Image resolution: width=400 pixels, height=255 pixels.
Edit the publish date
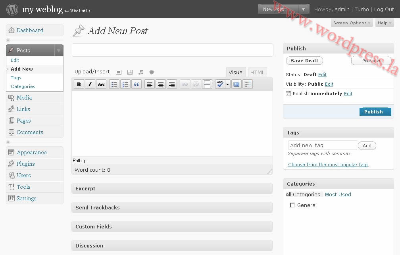(x=348, y=94)
